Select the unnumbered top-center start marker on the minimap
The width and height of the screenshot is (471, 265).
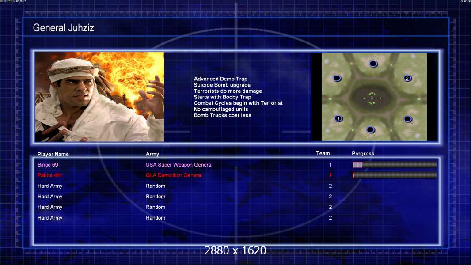373,64
